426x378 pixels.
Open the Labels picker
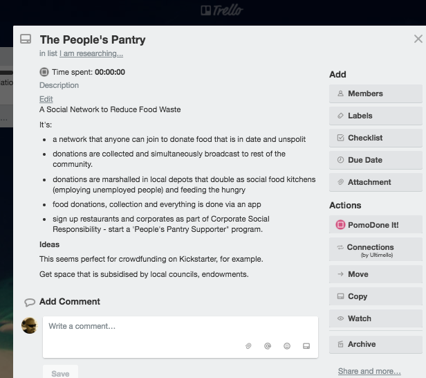(x=376, y=116)
